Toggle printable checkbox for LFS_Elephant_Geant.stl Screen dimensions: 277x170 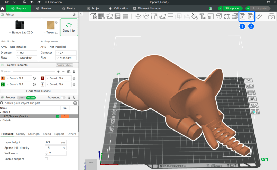[58, 116]
